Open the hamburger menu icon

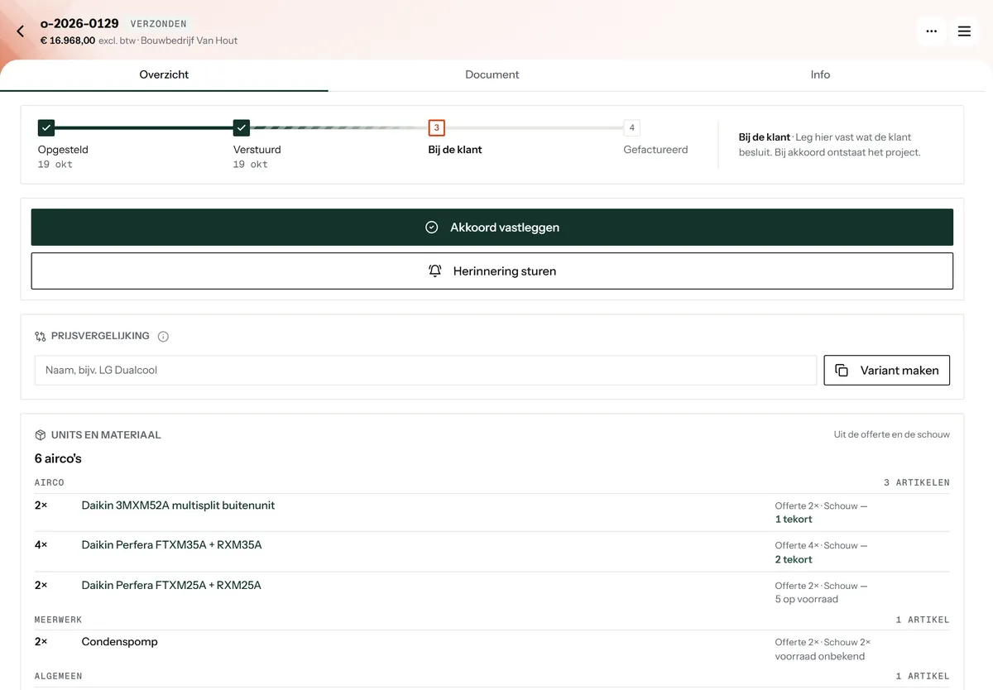click(x=964, y=31)
